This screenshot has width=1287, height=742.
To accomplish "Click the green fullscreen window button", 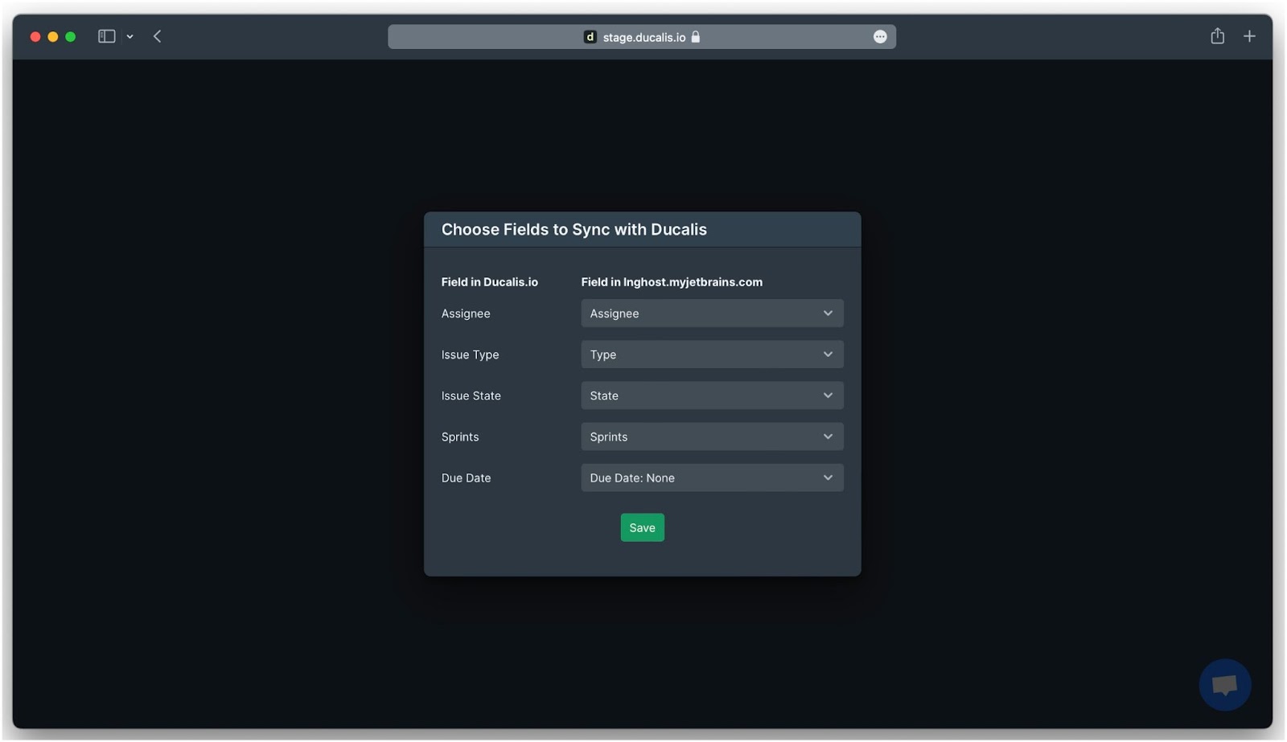I will click(x=71, y=37).
